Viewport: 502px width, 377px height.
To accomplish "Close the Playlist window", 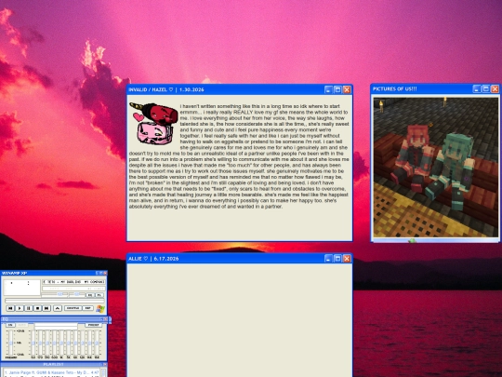I will [x=105, y=365].
